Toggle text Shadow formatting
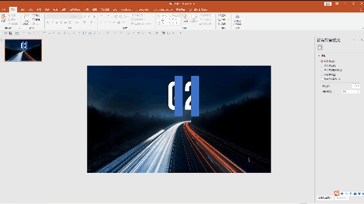Screen dimensions: 364x204 pyautogui.click(x=61, y=23)
